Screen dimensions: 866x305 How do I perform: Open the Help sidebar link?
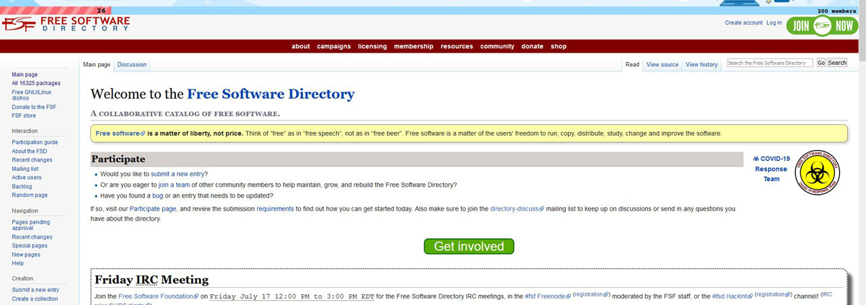pyautogui.click(x=18, y=263)
